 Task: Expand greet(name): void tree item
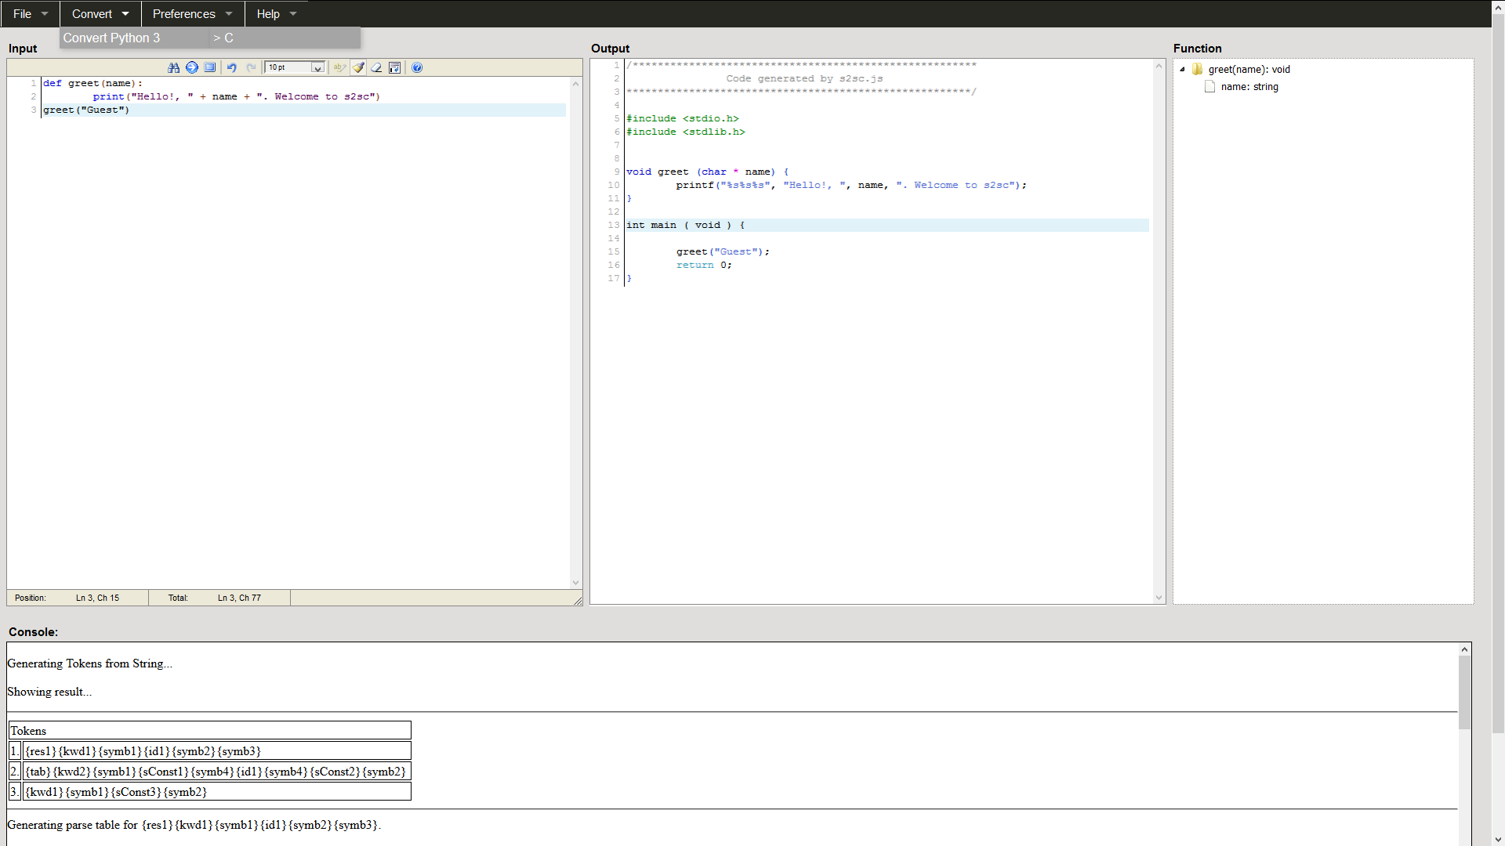pyautogui.click(x=1181, y=69)
